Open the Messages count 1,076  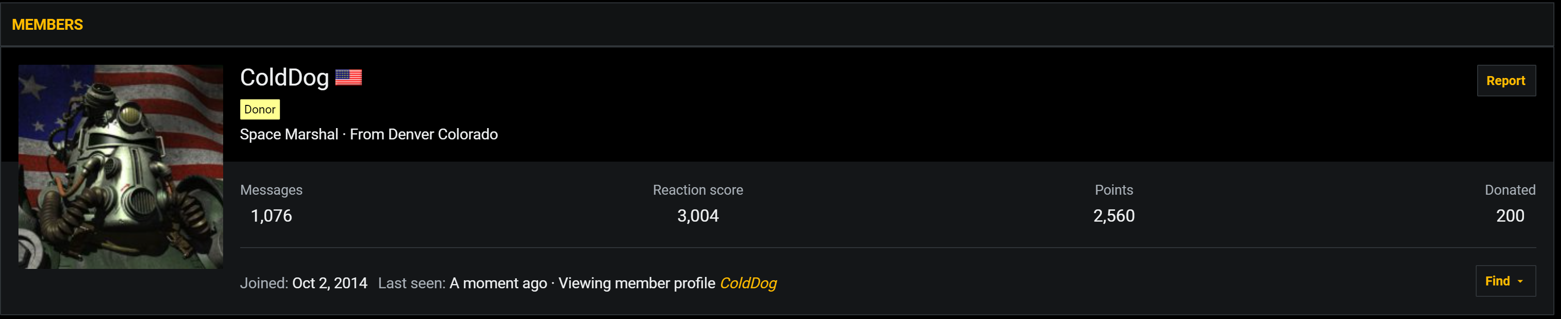271,216
